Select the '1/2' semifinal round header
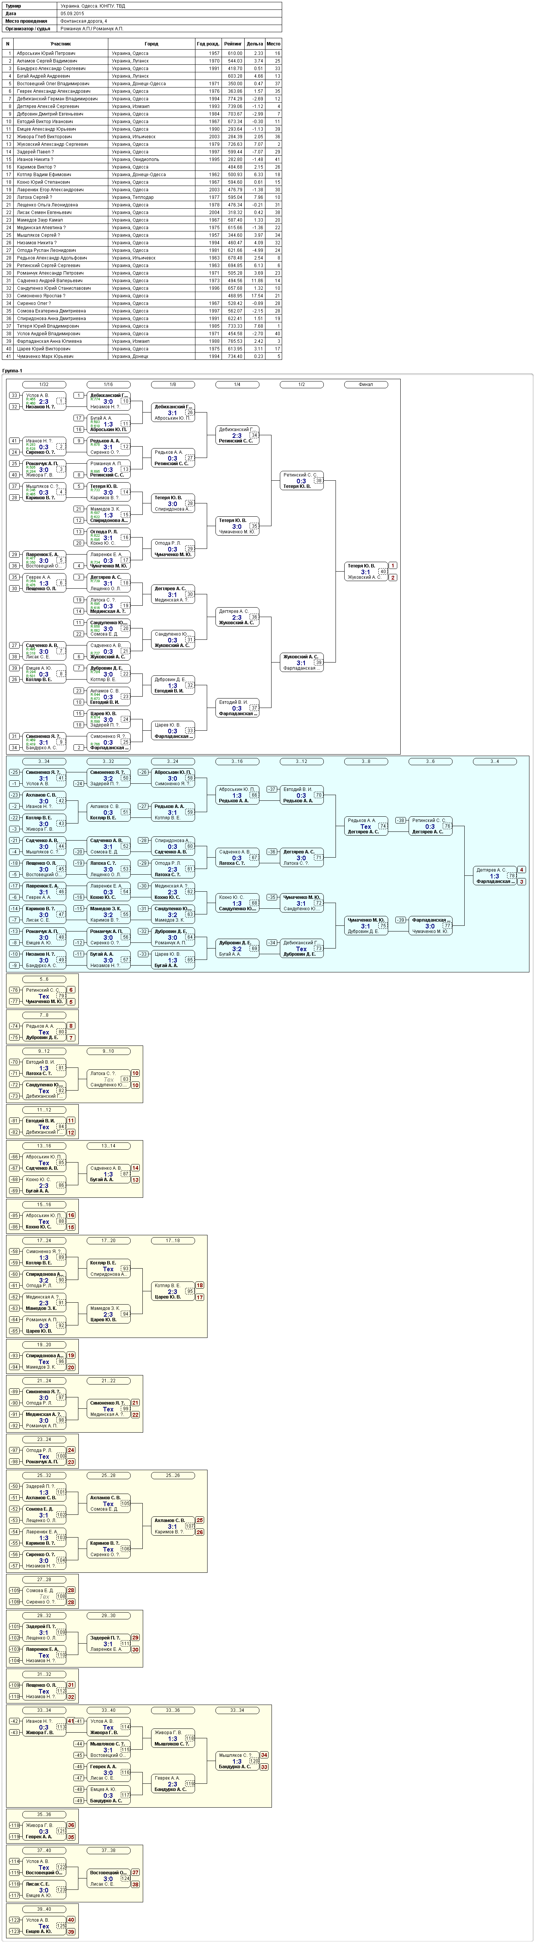Image resolution: width=537 pixels, height=1944 pixels. pyautogui.click(x=302, y=384)
